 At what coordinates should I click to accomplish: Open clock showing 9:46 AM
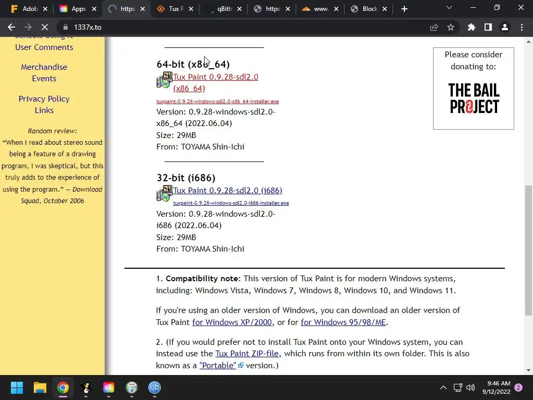(x=496, y=387)
